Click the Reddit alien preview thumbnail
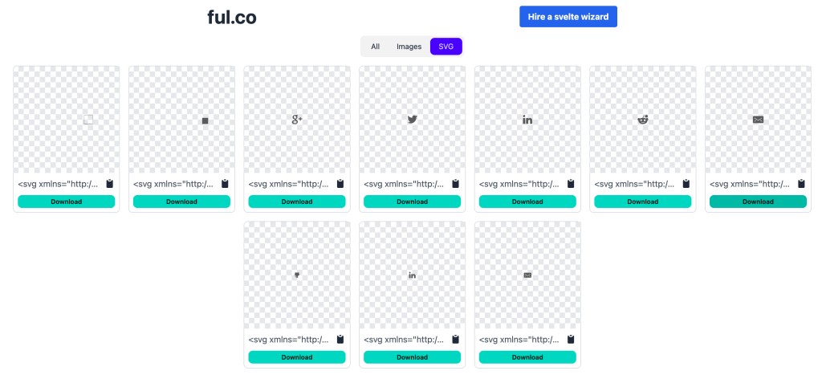The width and height of the screenshot is (822, 379). pos(643,120)
